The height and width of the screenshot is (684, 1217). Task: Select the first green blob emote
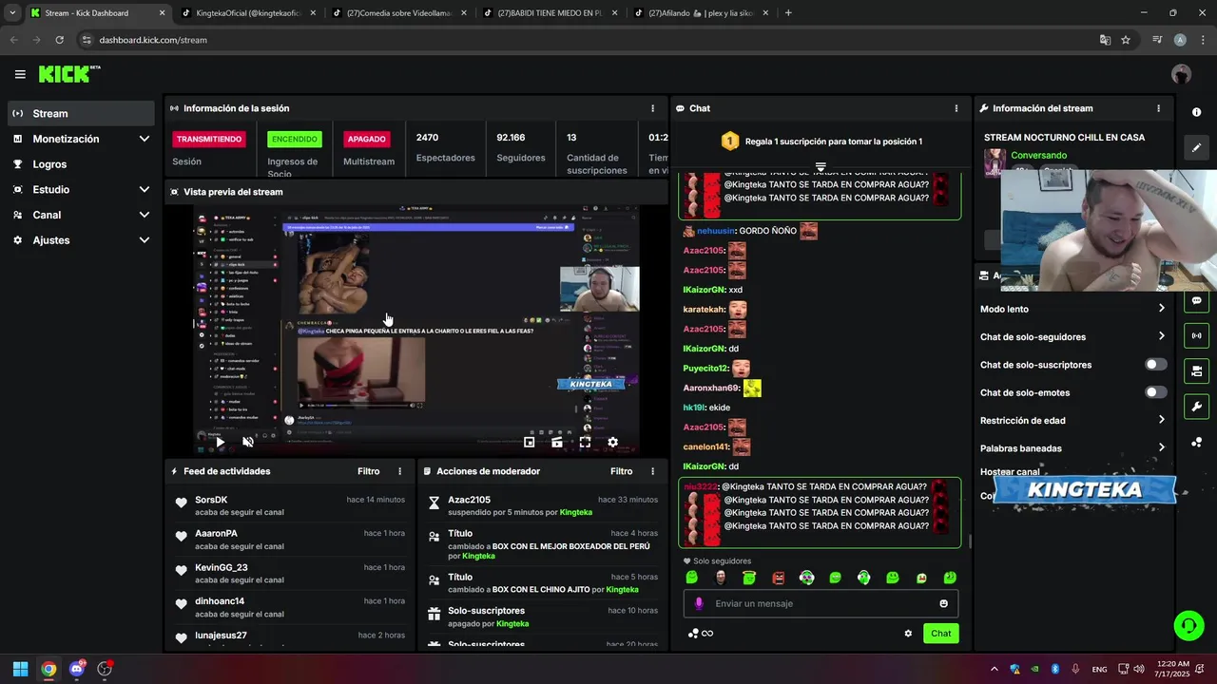pos(692,578)
